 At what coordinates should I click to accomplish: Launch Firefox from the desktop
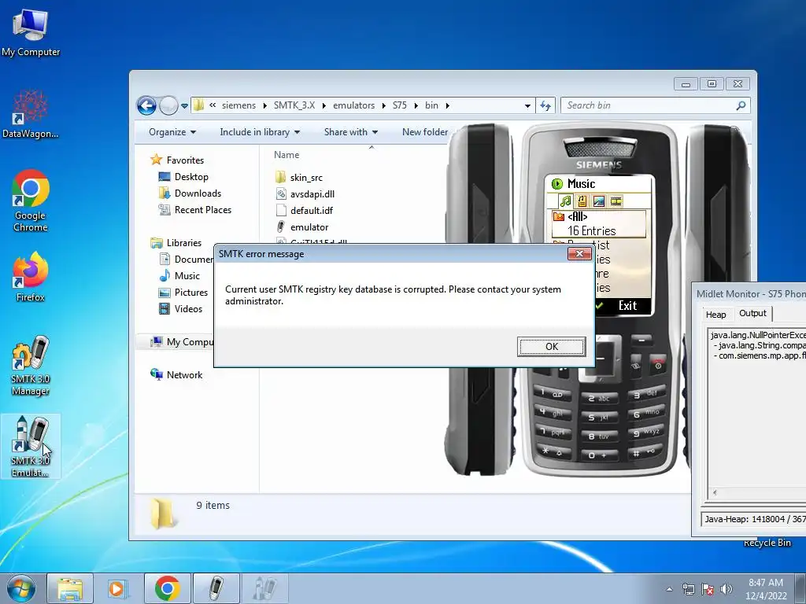click(31, 276)
